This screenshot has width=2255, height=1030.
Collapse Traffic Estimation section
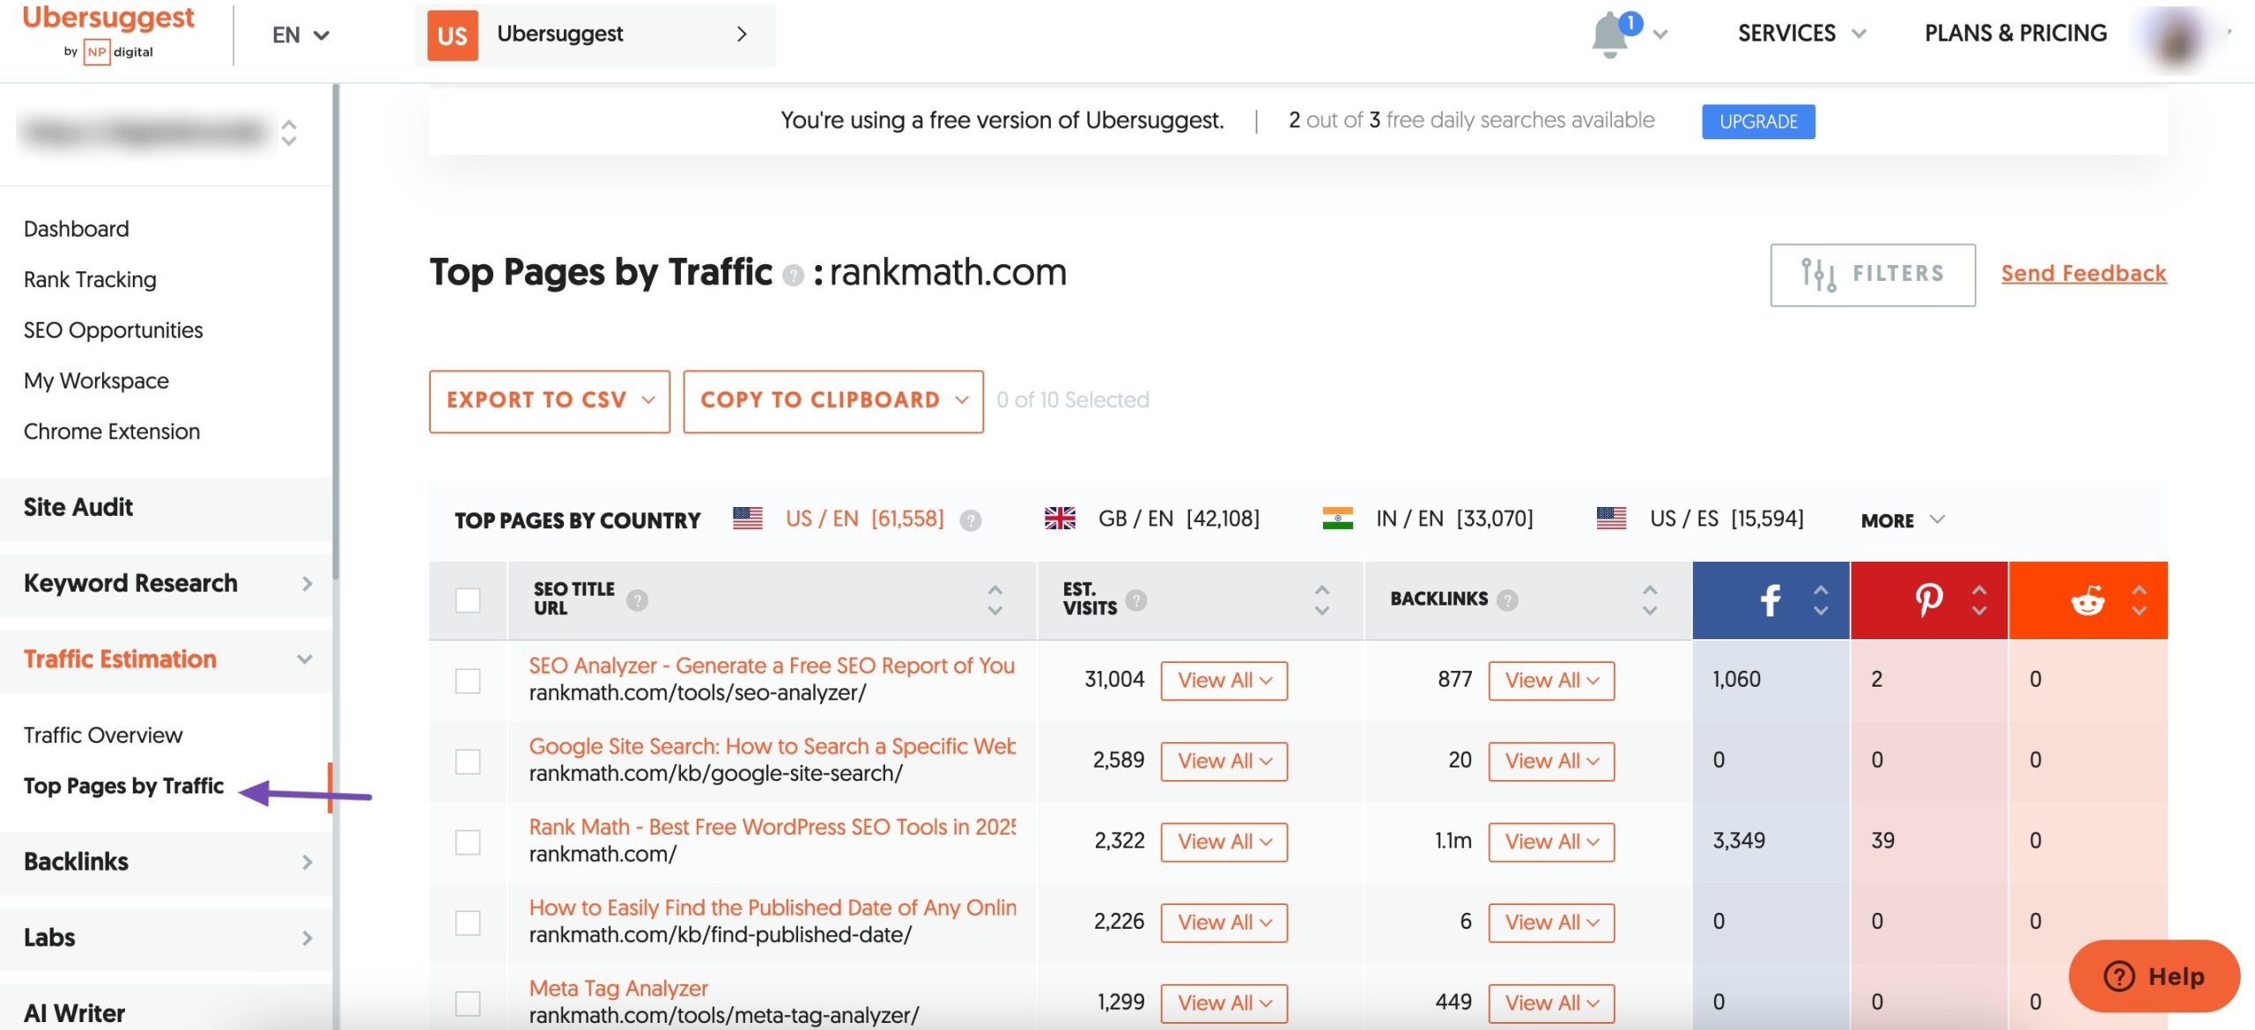coord(166,659)
